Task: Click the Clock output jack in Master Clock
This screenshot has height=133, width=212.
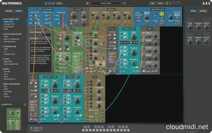Action: [179, 24]
